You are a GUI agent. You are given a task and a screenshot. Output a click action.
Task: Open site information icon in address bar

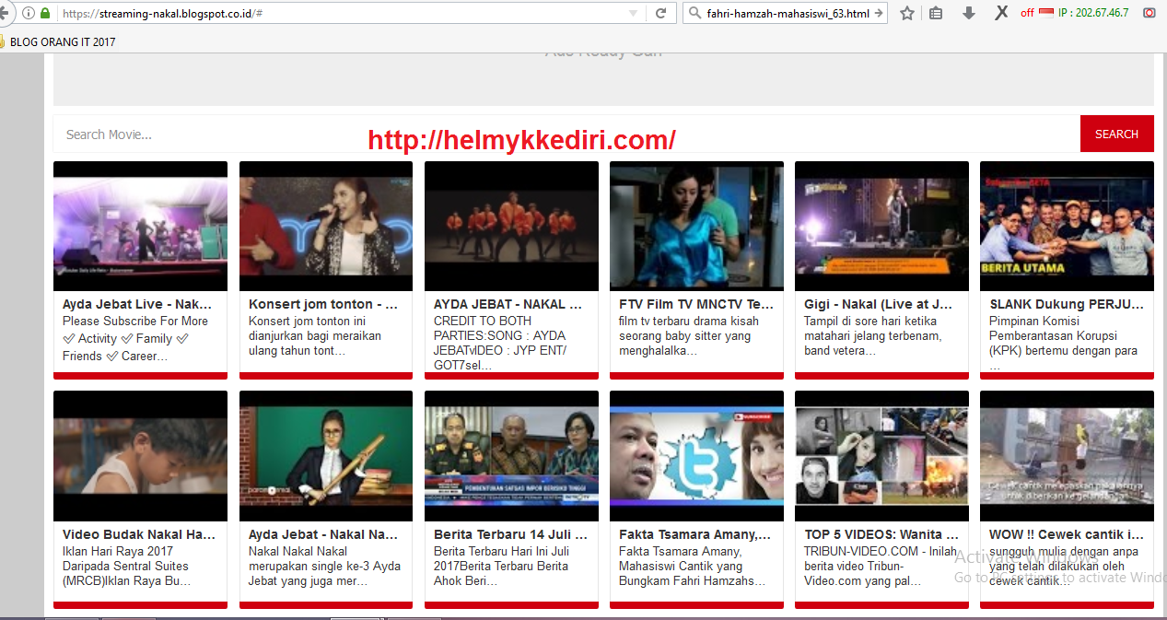[29, 13]
